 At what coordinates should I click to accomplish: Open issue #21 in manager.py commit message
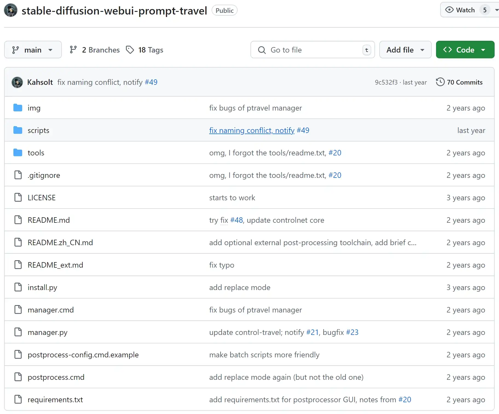[312, 332]
